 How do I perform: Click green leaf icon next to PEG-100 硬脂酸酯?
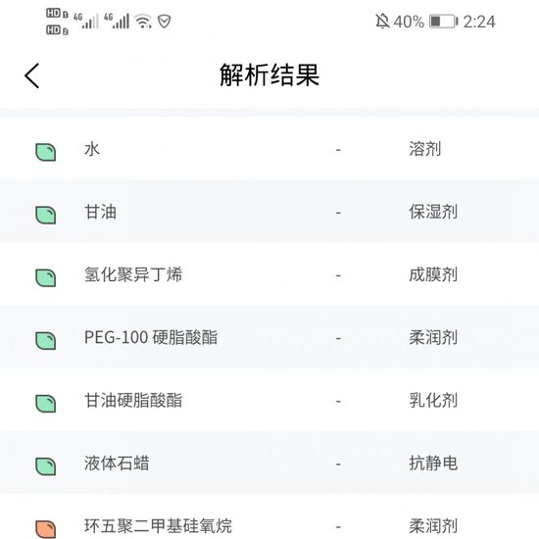46,341
